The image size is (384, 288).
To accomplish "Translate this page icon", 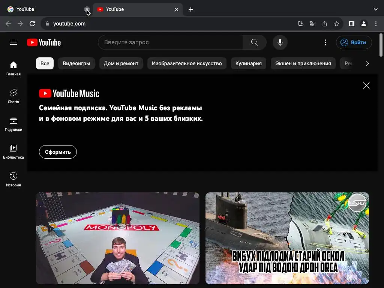I will pyautogui.click(x=312, y=24).
